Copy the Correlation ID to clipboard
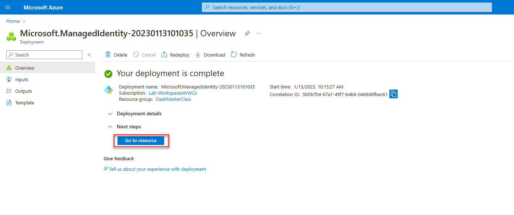The height and width of the screenshot is (215, 514). pos(394,94)
